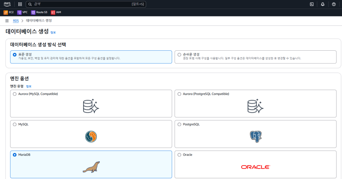342x179 pixels.
Task: Select the MySQL engine radio button
Action: click(x=15, y=124)
